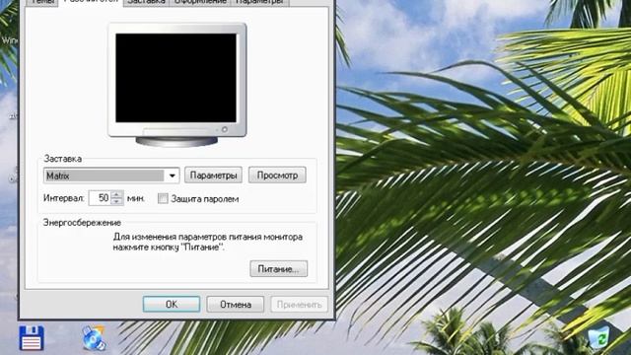The image size is (631, 355).
Task: Click the black monitor preview screen
Action: pyautogui.click(x=175, y=78)
